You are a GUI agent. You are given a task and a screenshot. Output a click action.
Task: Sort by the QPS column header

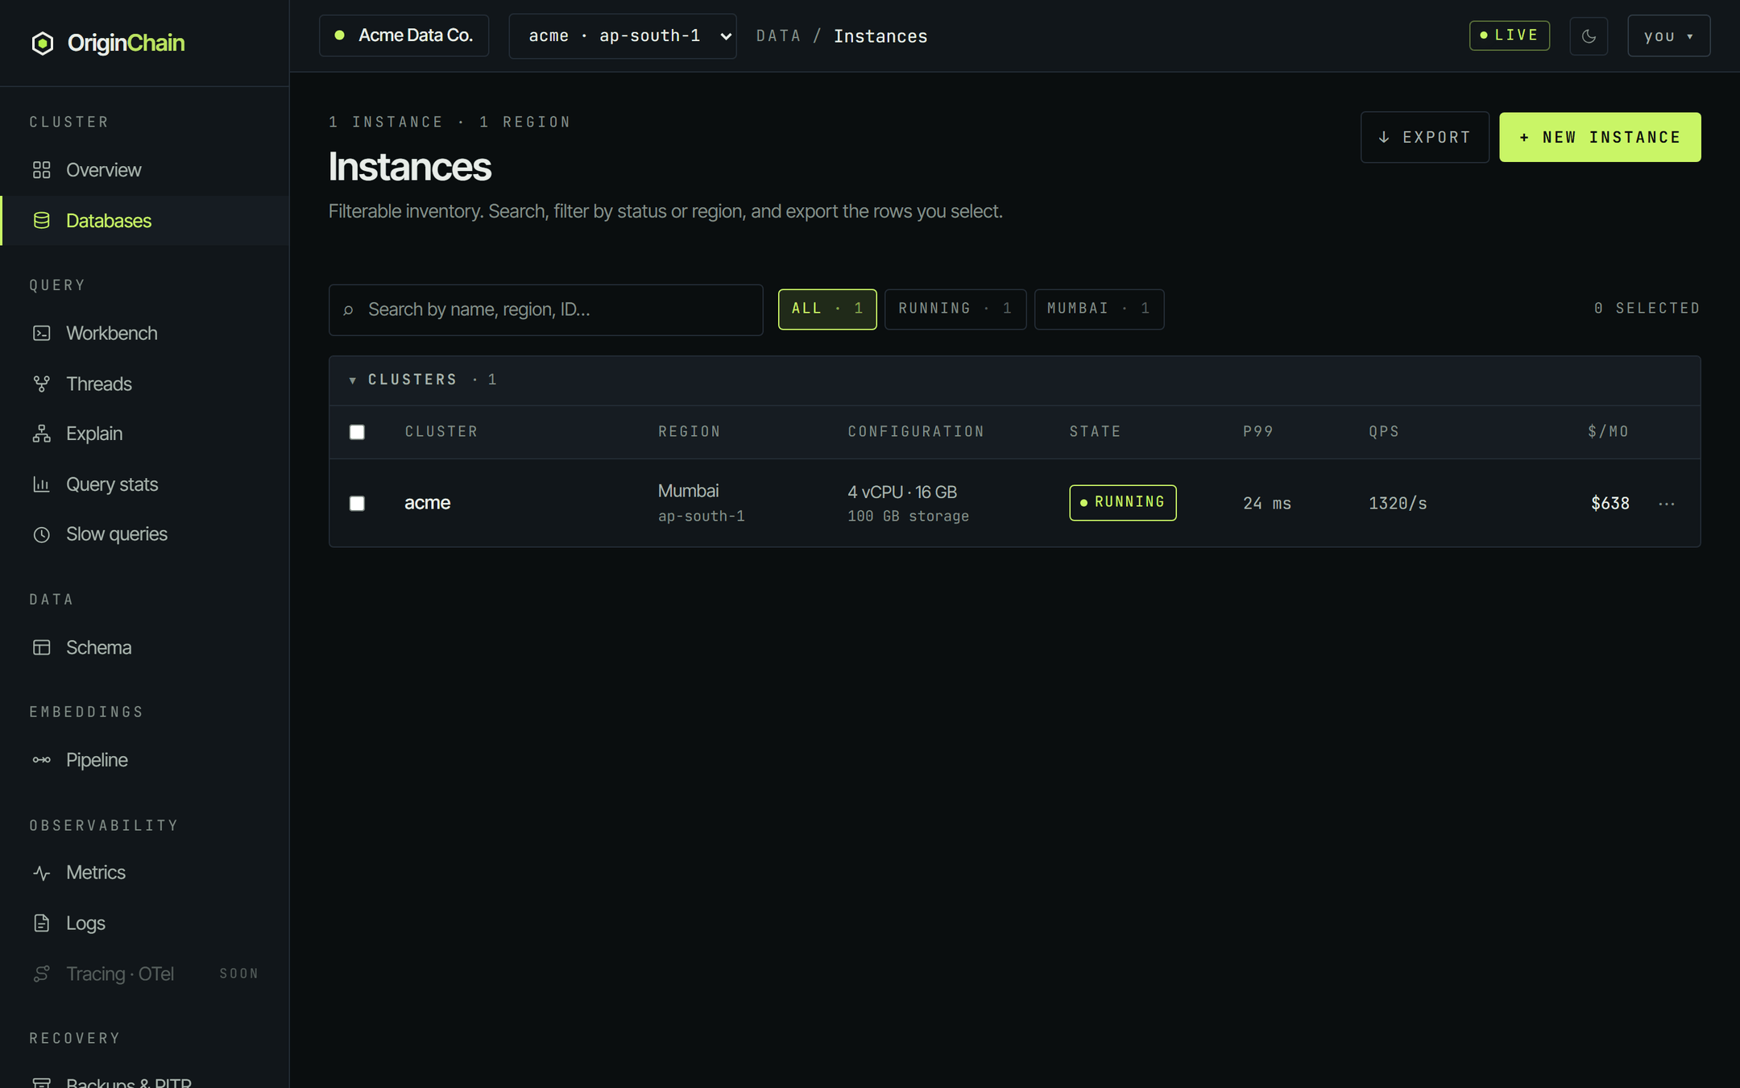pyautogui.click(x=1383, y=432)
